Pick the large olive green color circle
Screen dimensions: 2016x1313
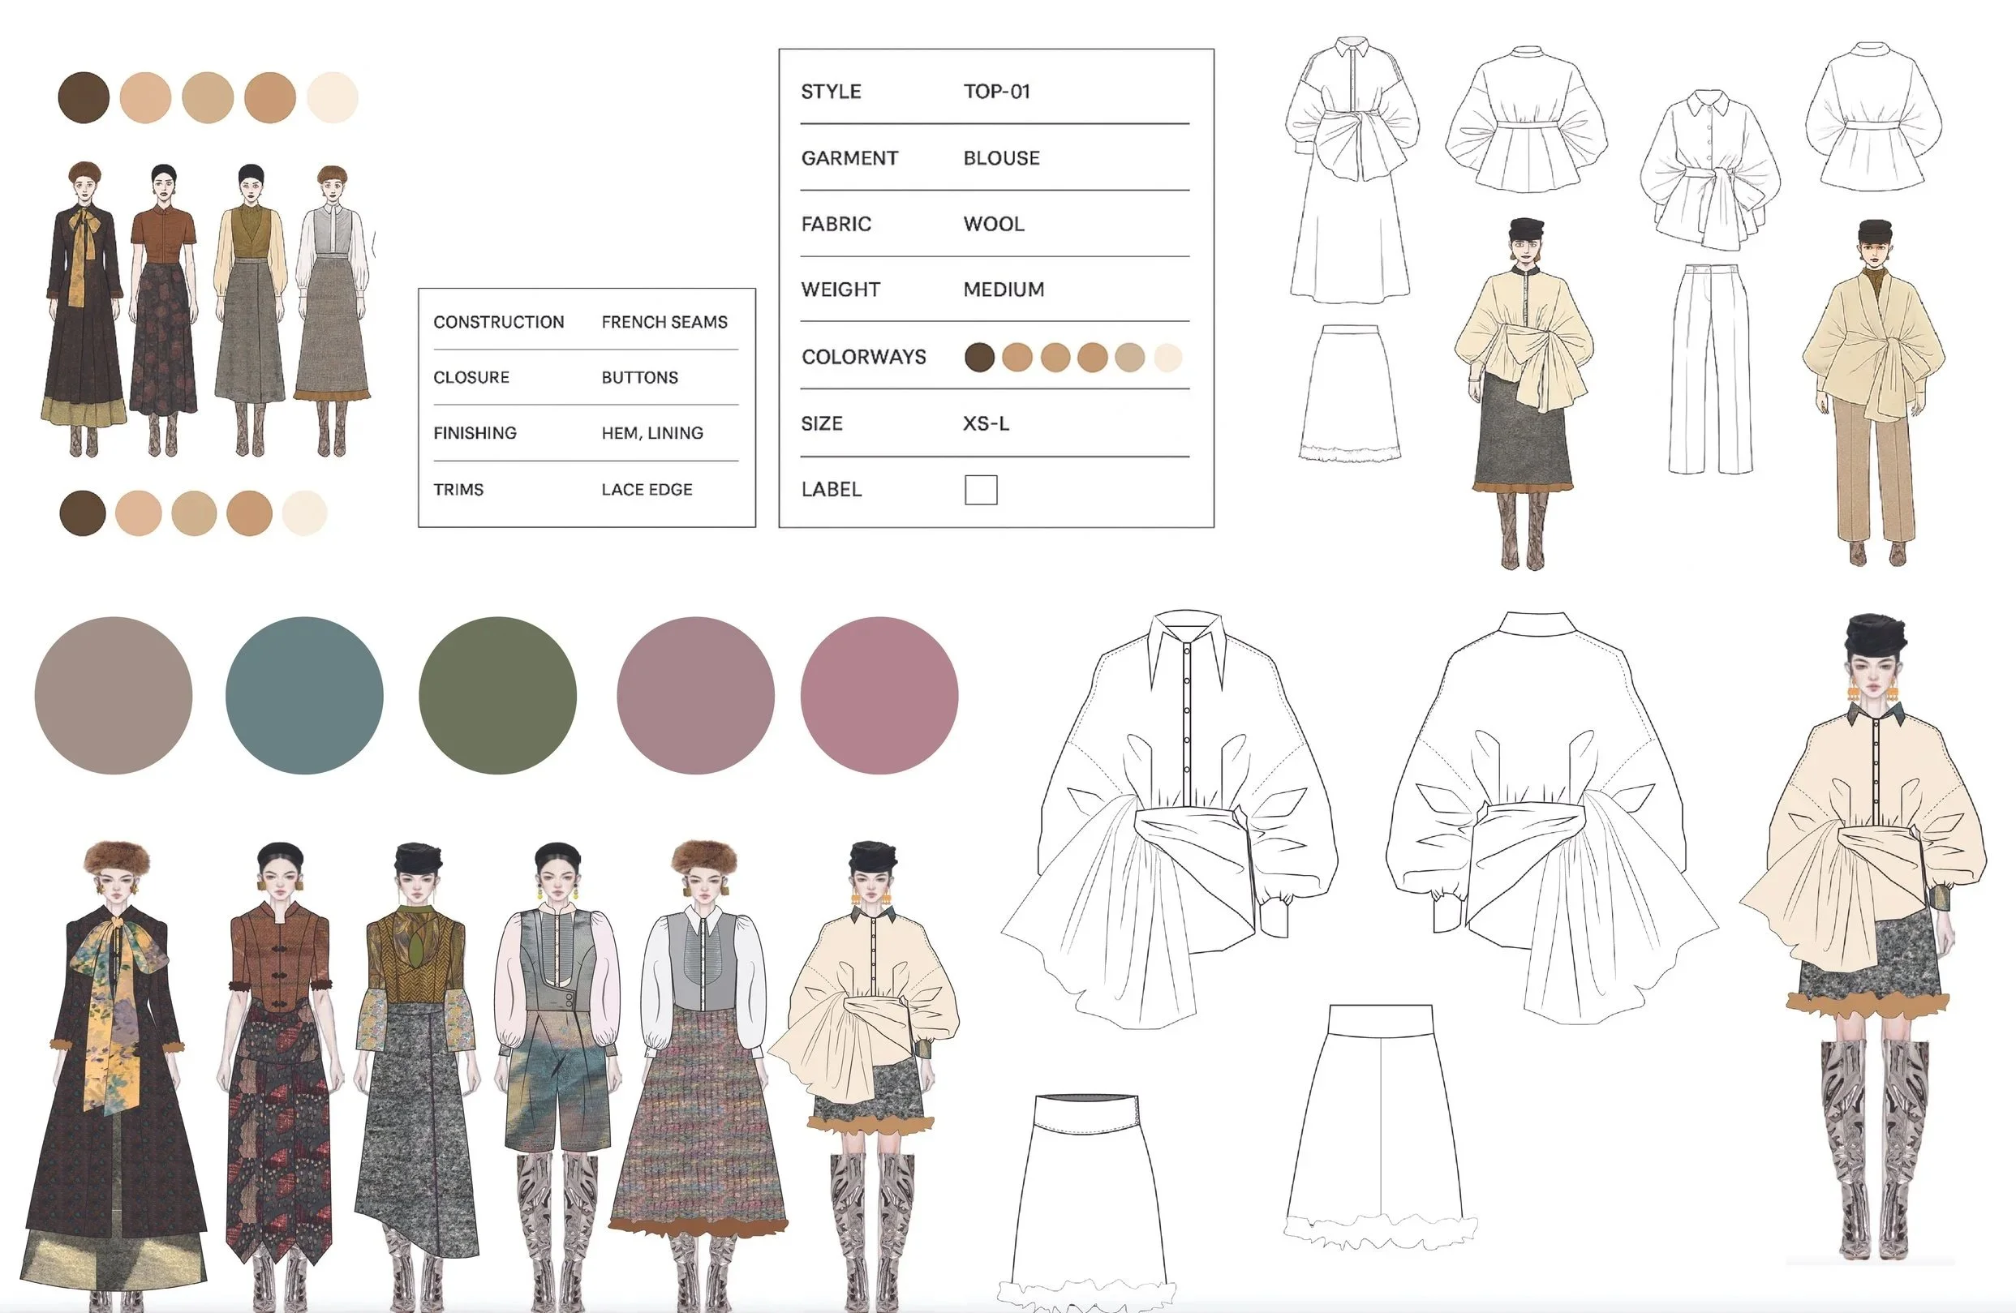[x=497, y=695]
